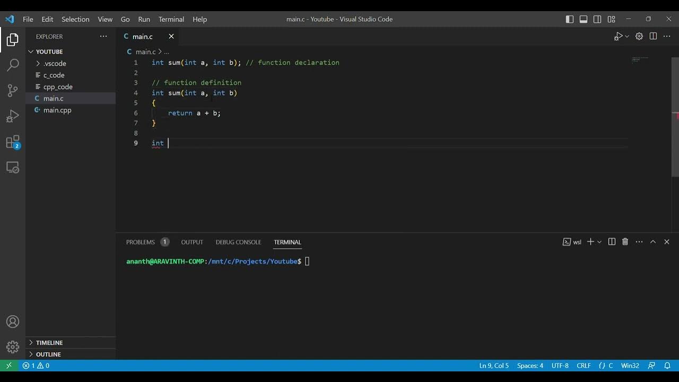Viewport: 679px width, 382px height.
Task: Open the Run menu
Action: 144,19
